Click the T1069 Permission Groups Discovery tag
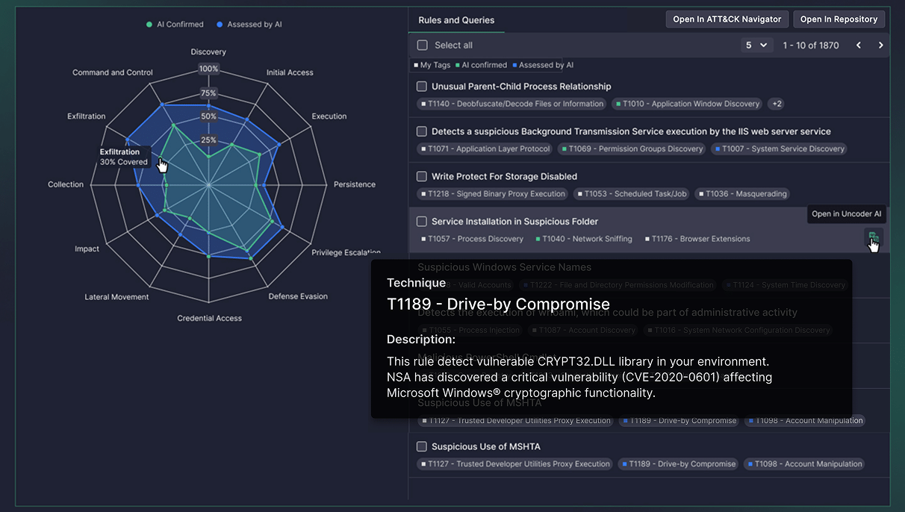This screenshot has width=905, height=512. coord(632,149)
